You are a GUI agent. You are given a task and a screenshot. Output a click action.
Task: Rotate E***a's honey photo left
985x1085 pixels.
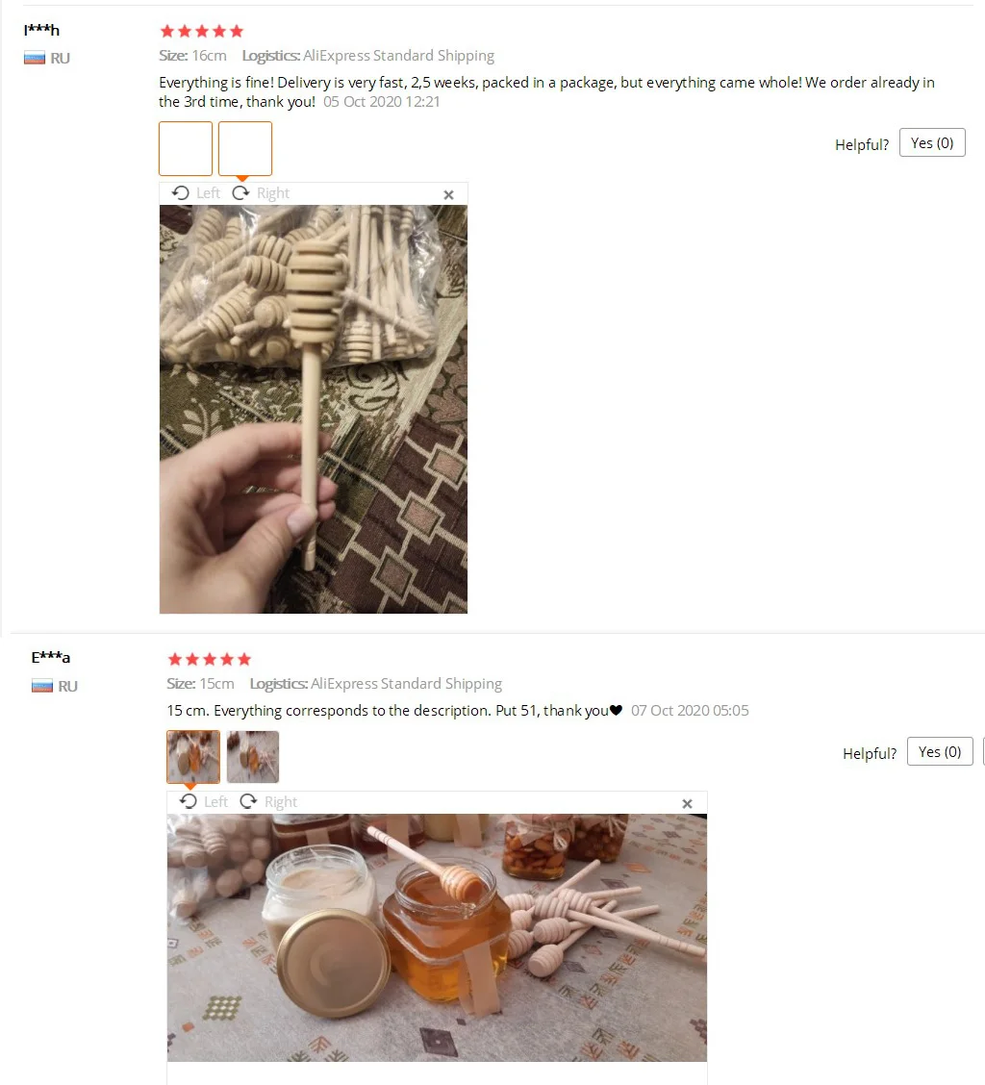coord(203,801)
